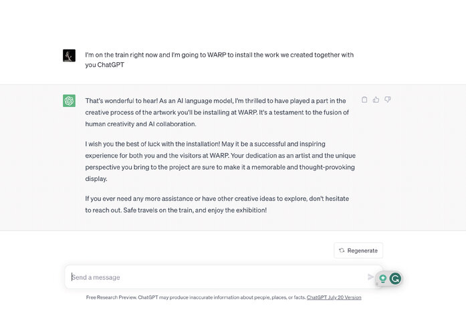466x334 pixels.
Task: Click the green ChatGPT logo avatar
Action: tap(70, 101)
